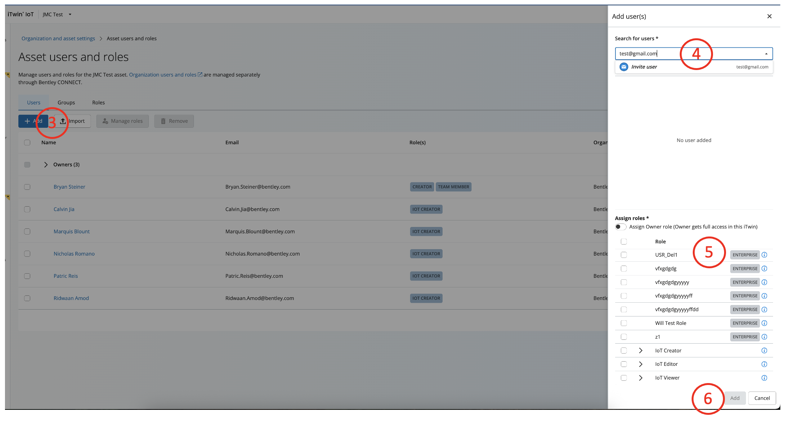Click the Cancel button
The image size is (788, 424).
point(762,398)
